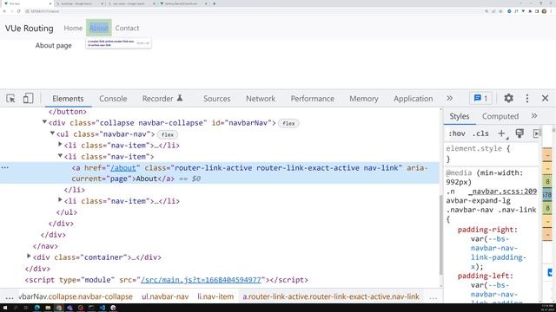556x312 pixels.
Task: Click the Recorder flask icon
Action: [x=180, y=98]
